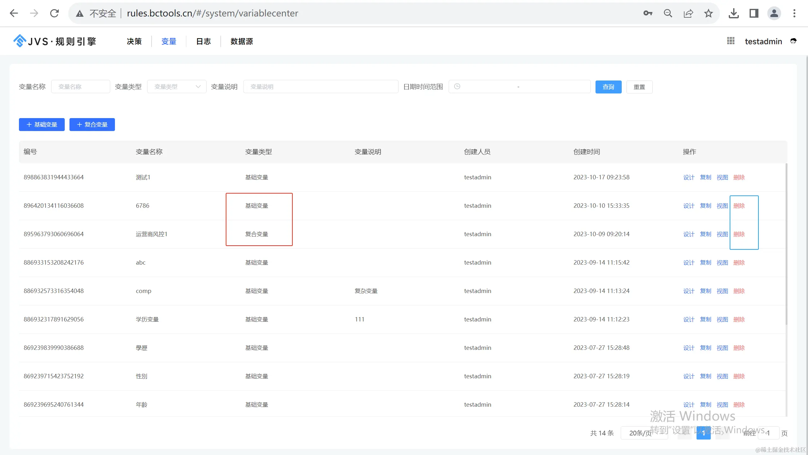Click the 查询 search button

[x=608, y=87]
